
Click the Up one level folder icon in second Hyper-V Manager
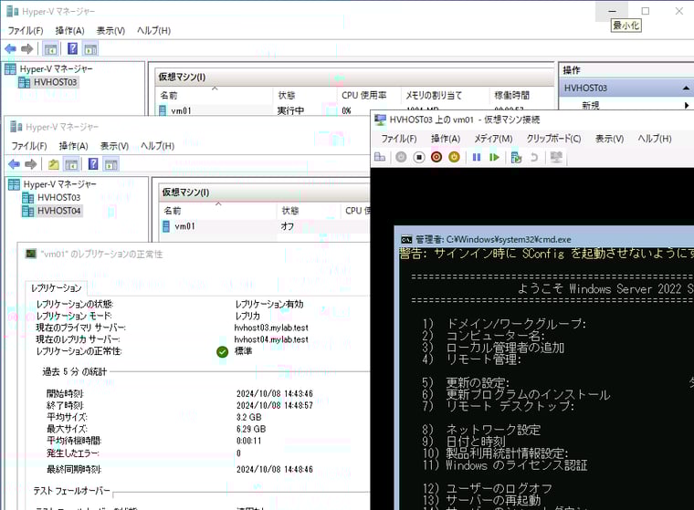[x=54, y=164]
